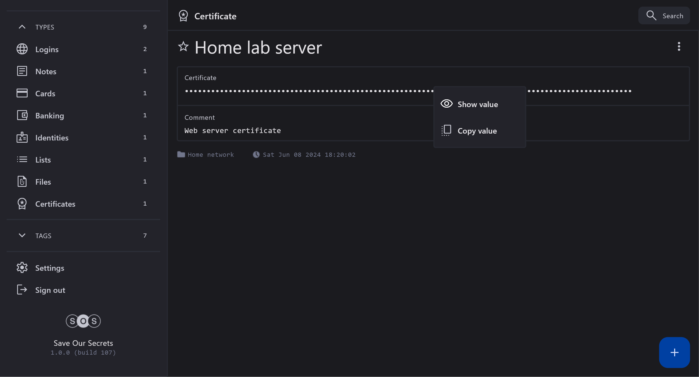Select the Notes icon in sidebar
Viewport: 699px width, 377px height.
22,71
